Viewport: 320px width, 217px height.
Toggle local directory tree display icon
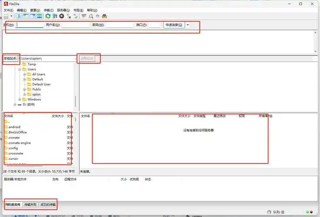tap(26, 16)
